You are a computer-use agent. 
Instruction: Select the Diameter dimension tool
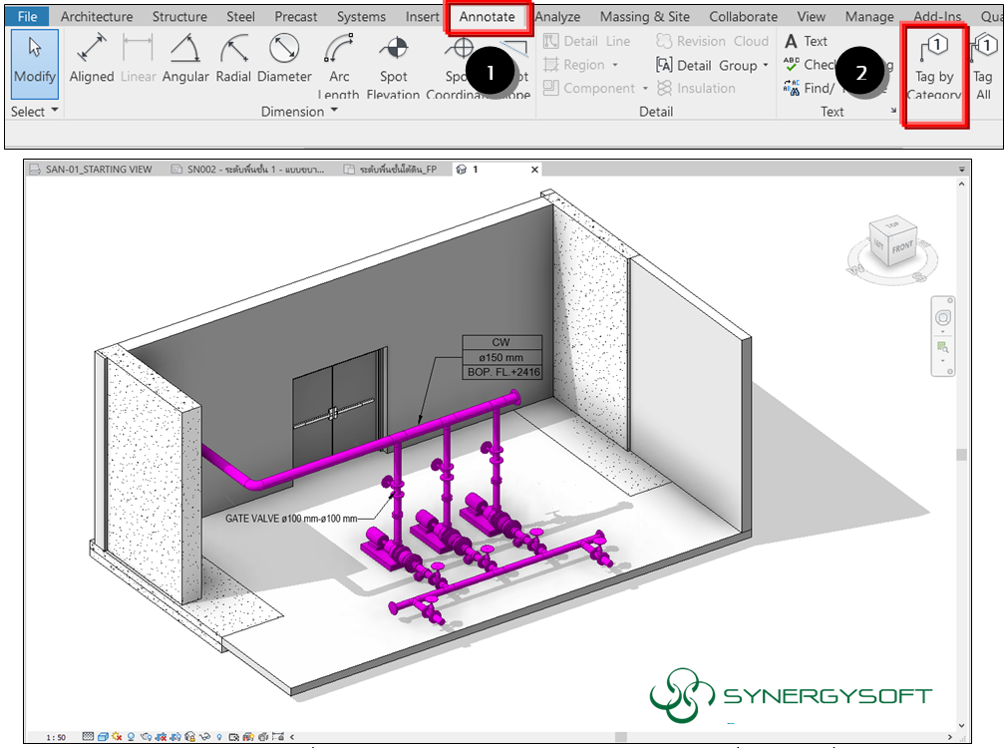pyautogui.click(x=284, y=60)
